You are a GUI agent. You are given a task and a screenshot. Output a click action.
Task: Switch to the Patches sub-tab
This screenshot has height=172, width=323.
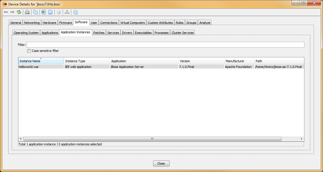click(99, 32)
